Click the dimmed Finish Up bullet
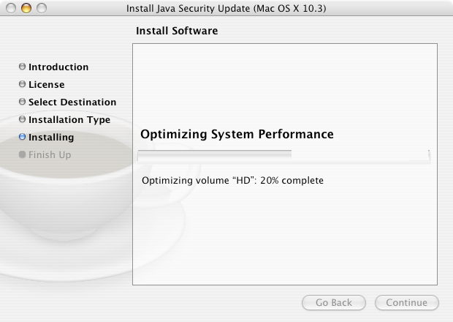453x322 pixels. [x=22, y=155]
